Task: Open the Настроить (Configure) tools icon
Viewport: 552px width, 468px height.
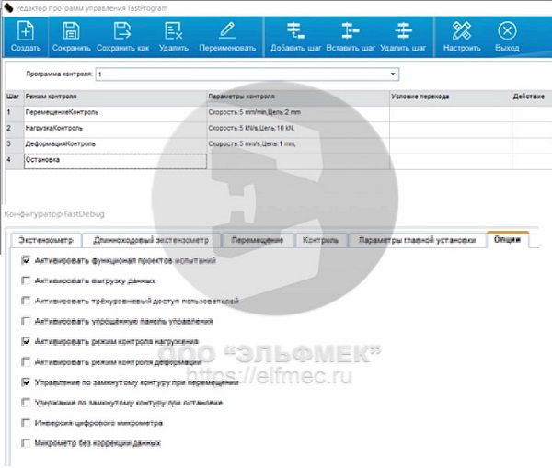Action: point(462,30)
